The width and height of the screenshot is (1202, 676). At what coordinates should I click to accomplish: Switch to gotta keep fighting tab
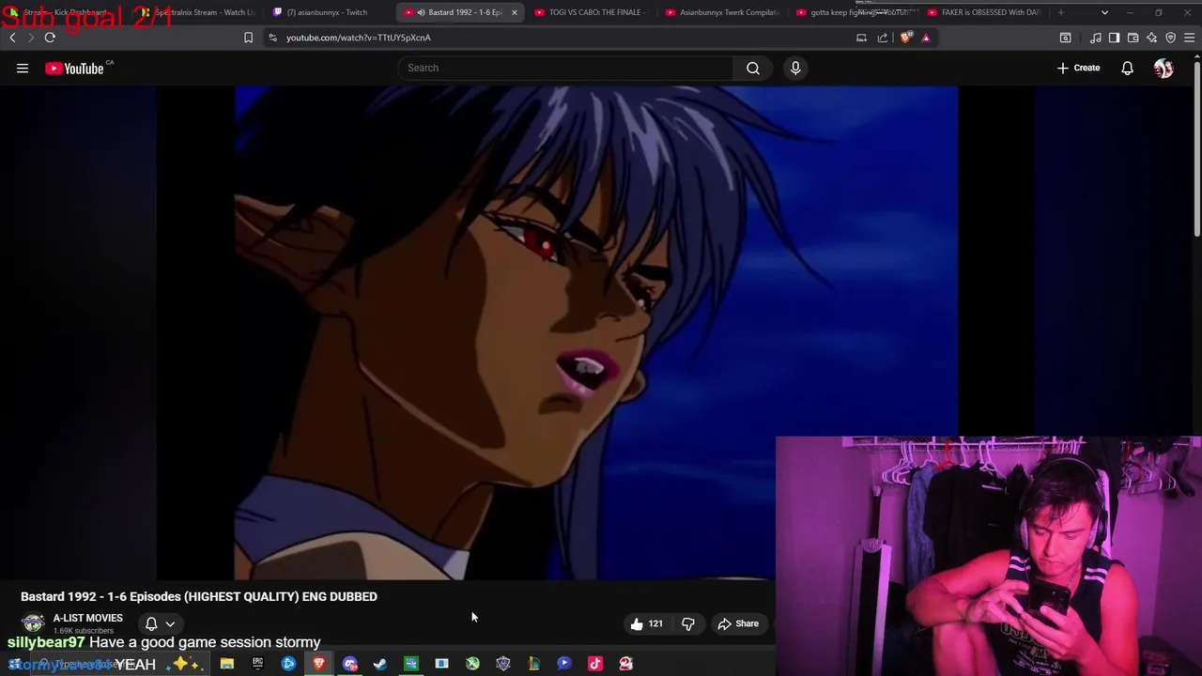(855, 12)
